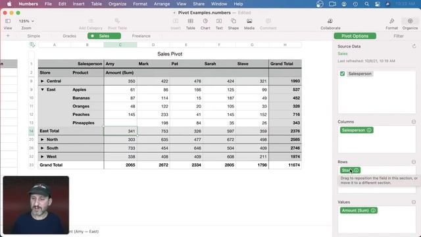The image size is (421, 237).
Task: Click the Rows section options icon
Action: tap(414, 162)
